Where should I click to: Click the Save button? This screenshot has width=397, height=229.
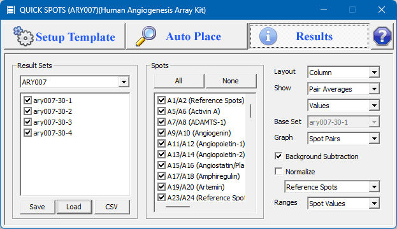37,207
